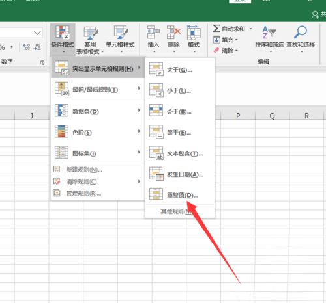Expand the 数字 group dialog launcher
This screenshot has width=326, height=303.
42,62
